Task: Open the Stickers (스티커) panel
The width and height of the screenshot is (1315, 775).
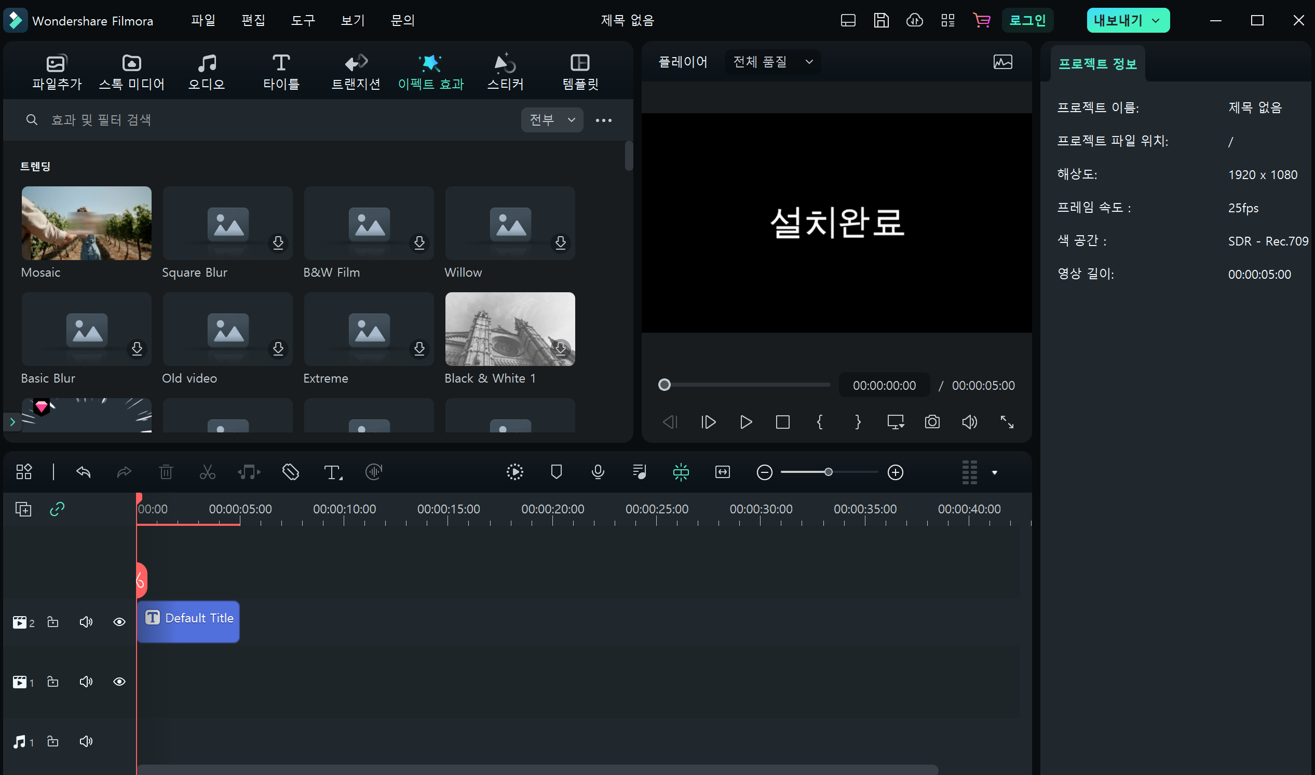Action: tap(505, 72)
